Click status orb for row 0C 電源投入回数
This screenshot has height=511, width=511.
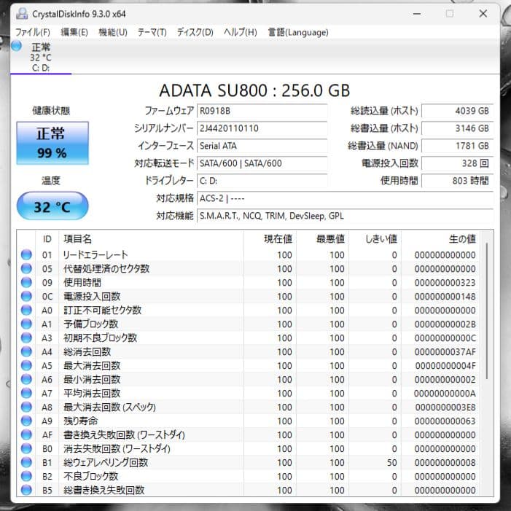point(26,296)
